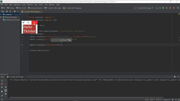The height and width of the screenshot is (101, 180).
Task: Click the D: drive breadcrumb
Action: [3, 8]
